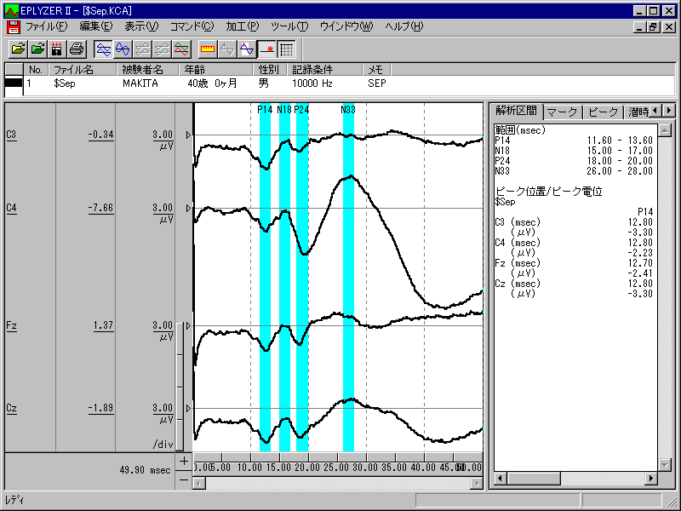This screenshot has height=511, width=681.
Task: Open the ファイル(F) menu
Action: pyautogui.click(x=46, y=26)
